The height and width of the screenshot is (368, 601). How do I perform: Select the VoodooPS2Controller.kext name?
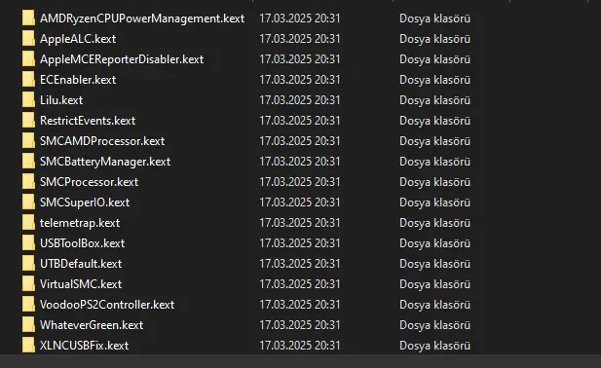click(x=107, y=305)
